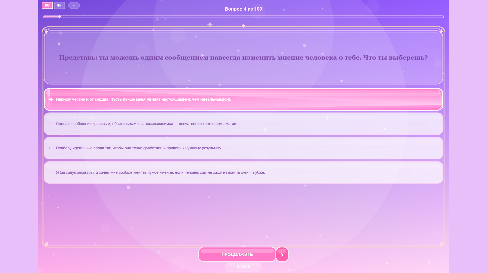The height and width of the screenshot is (273, 487).
Task: Switch language to EN
Action: click(x=59, y=5)
